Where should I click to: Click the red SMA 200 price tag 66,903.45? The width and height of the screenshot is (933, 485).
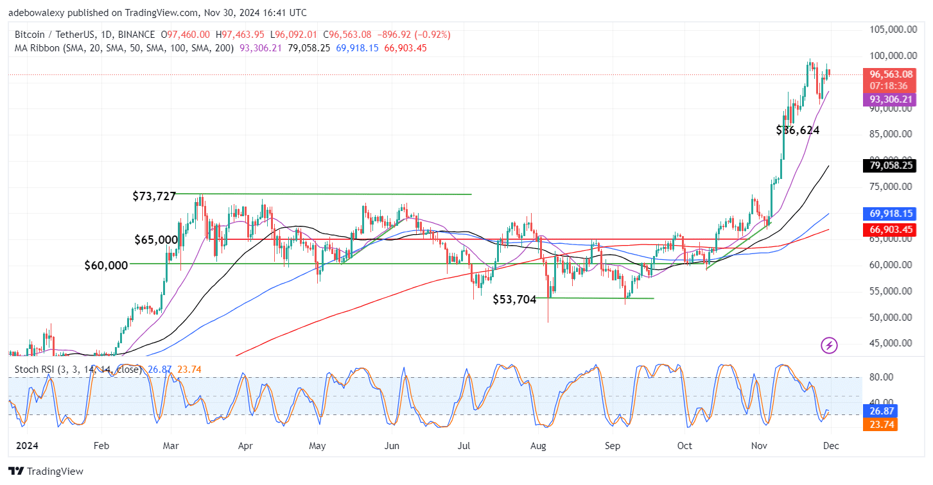(889, 230)
